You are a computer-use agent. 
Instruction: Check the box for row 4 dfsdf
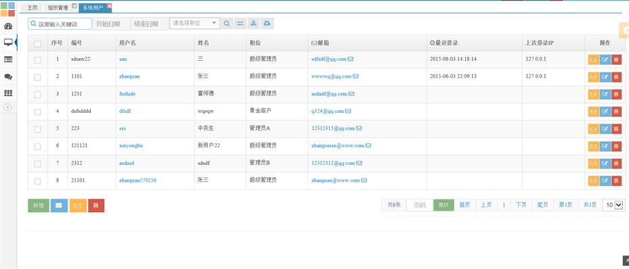click(x=38, y=112)
